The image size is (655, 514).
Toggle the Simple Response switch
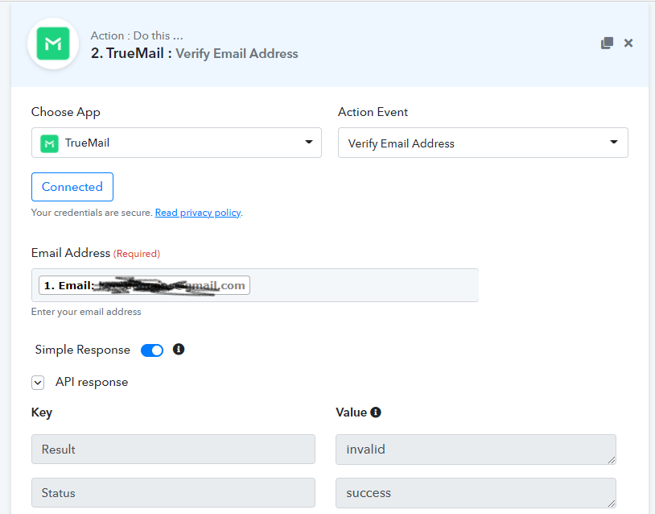click(x=152, y=350)
